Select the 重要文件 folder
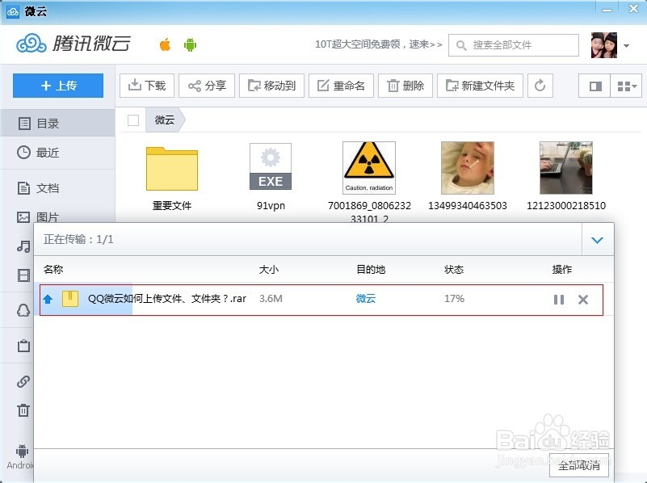Screen dimensions: 647x483 (172, 178)
